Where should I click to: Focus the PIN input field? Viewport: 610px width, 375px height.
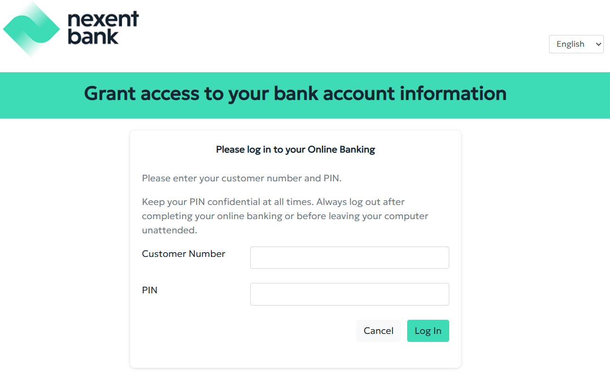tap(349, 294)
